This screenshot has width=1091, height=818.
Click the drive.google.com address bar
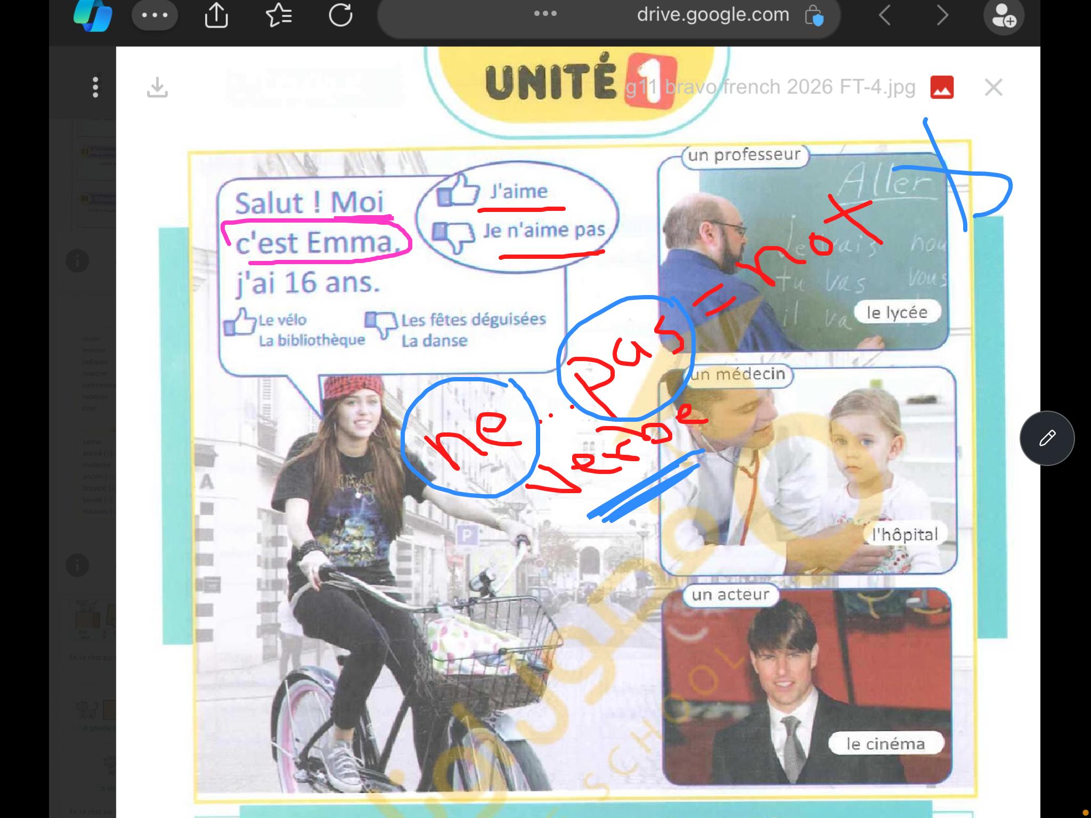point(713,15)
